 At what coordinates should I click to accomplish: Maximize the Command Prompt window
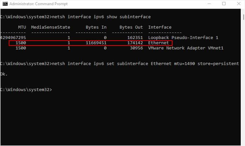click(x=224, y=4)
